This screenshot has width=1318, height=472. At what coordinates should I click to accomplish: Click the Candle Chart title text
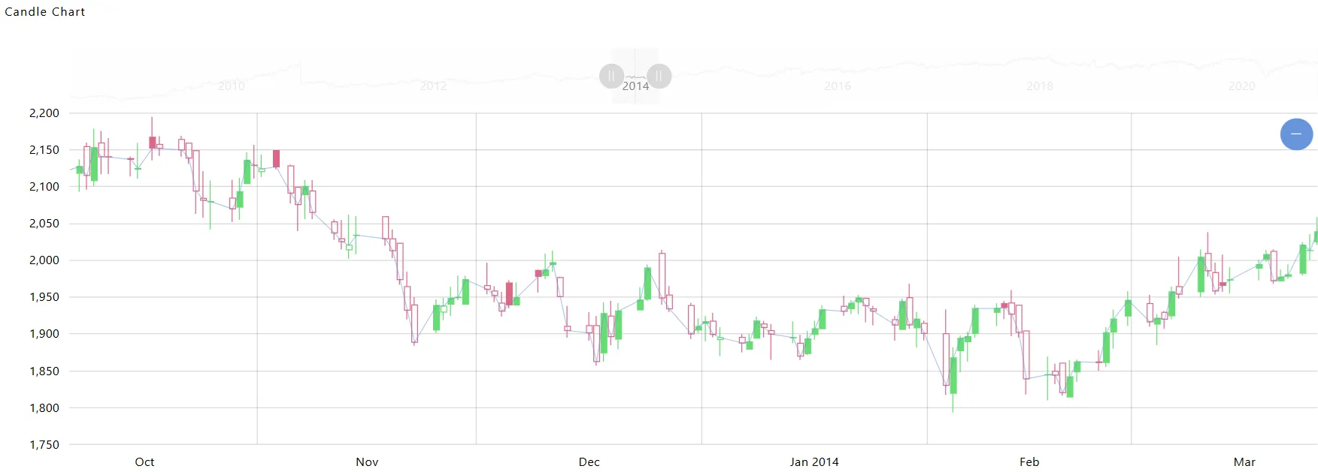[44, 11]
